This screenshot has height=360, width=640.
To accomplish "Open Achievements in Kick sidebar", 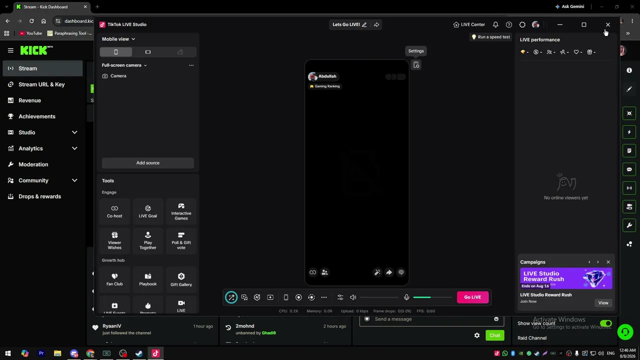I will (42, 116).
